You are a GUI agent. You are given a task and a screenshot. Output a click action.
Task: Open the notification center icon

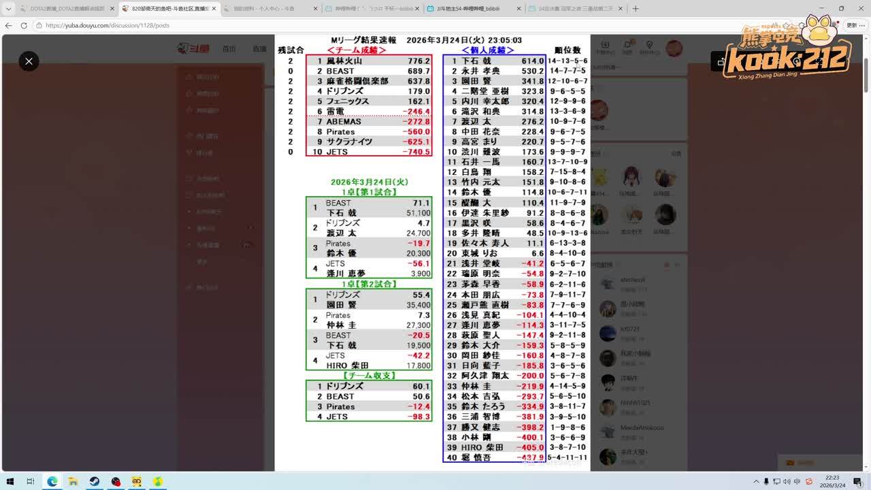click(x=858, y=481)
